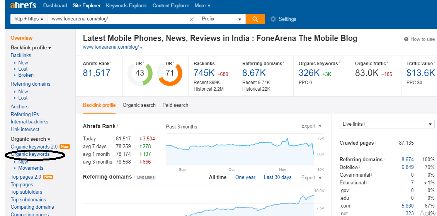Screen dimensions: 437x216
Task: Open Overview in the sidebar
Action: pyautogui.click(x=22, y=38)
